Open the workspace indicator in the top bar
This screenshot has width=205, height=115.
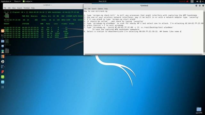[192, 1]
